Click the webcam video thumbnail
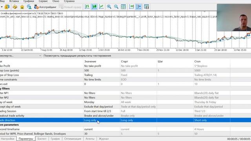The height and width of the screenshot is (141, 251). 234,18
